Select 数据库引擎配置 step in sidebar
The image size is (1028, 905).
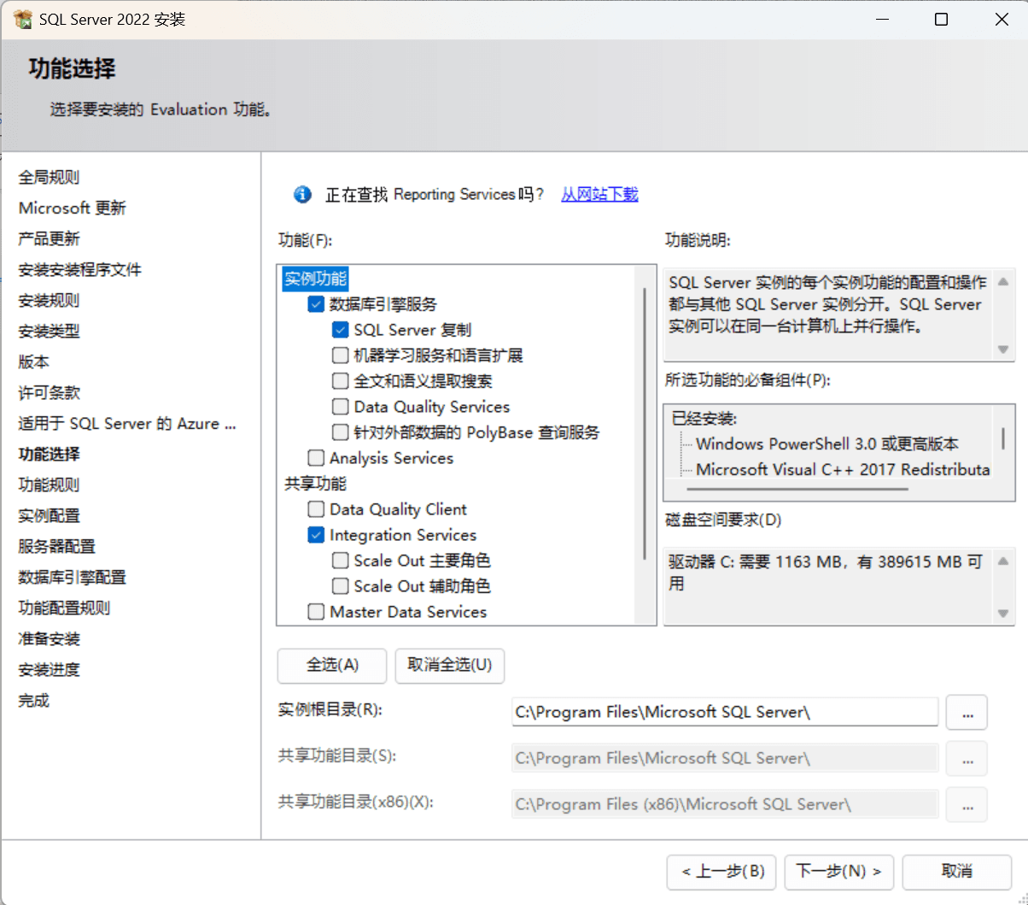pos(73,578)
